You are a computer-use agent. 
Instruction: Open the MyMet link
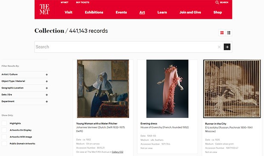pos(64,3)
